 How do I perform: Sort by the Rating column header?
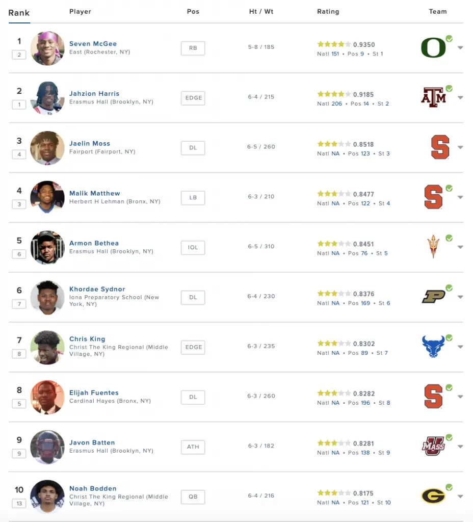tap(328, 12)
